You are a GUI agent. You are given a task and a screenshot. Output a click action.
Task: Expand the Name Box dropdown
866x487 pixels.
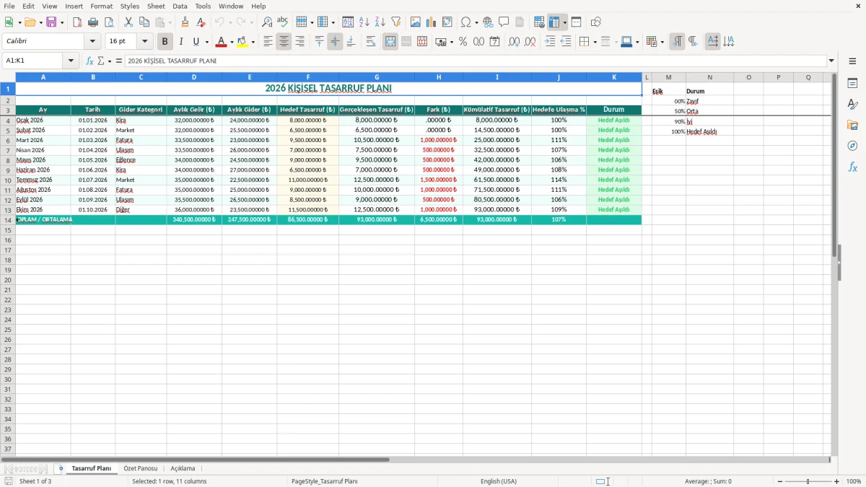71,61
